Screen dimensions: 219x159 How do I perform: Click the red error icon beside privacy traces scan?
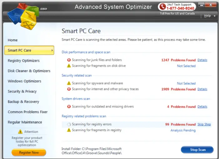click(x=69, y=89)
